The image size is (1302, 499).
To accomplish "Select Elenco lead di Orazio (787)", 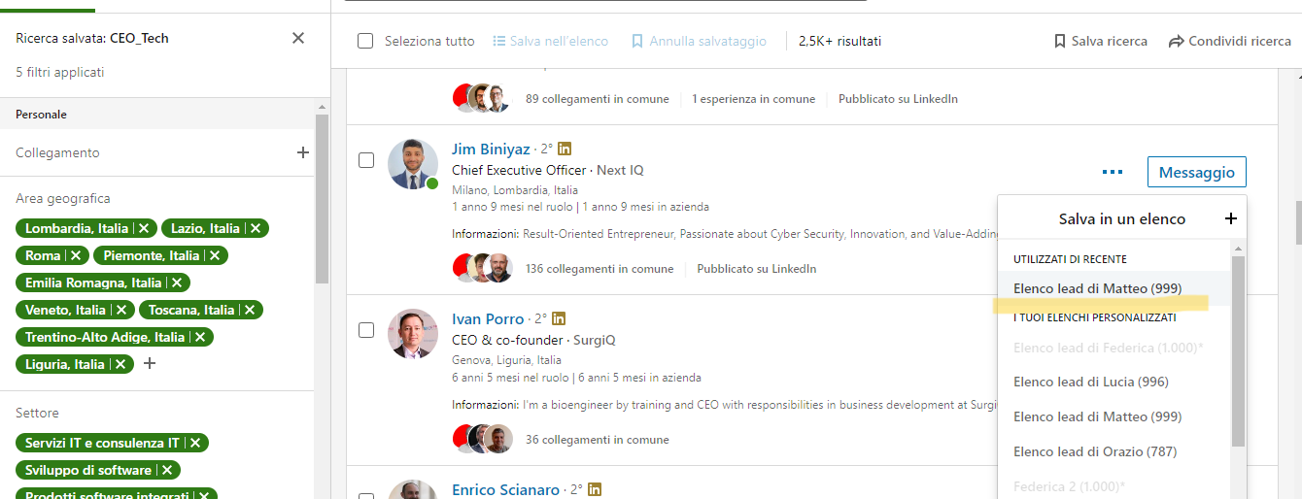I will [1094, 451].
